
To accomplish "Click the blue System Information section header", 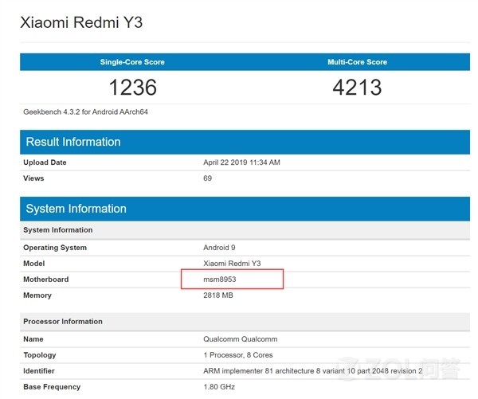I will [76, 209].
